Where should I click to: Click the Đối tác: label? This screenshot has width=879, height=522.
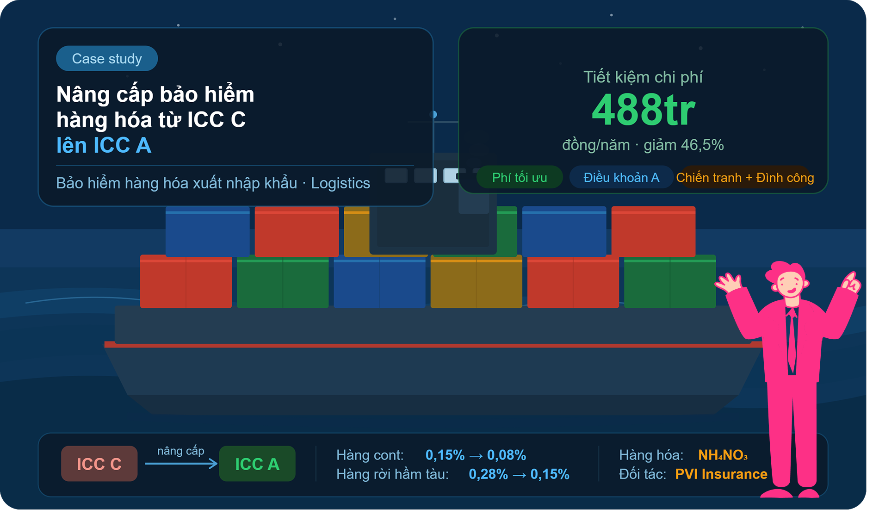click(x=643, y=474)
